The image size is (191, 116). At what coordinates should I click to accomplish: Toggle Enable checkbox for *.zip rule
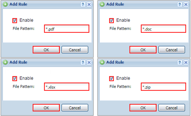click(111, 79)
